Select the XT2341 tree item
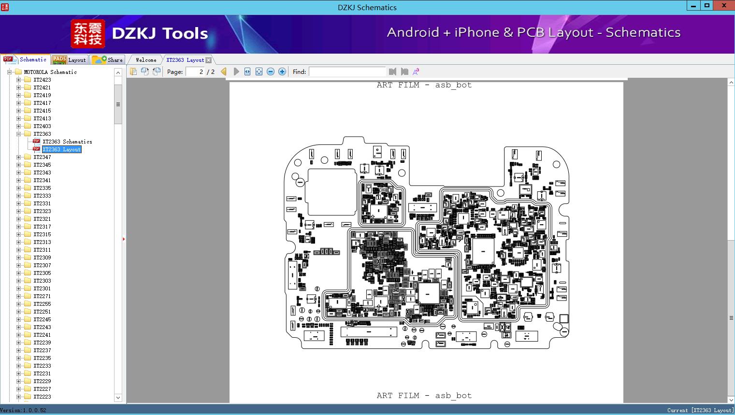 (42, 180)
